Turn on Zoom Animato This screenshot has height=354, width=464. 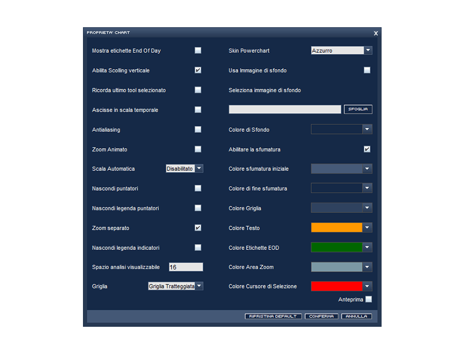(x=198, y=149)
